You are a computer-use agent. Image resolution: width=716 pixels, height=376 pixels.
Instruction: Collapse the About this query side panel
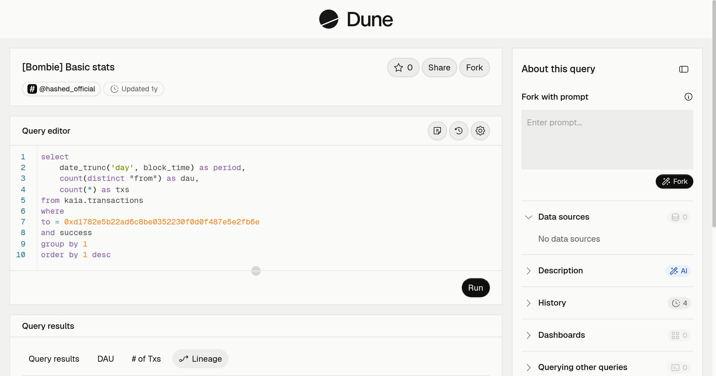(683, 69)
